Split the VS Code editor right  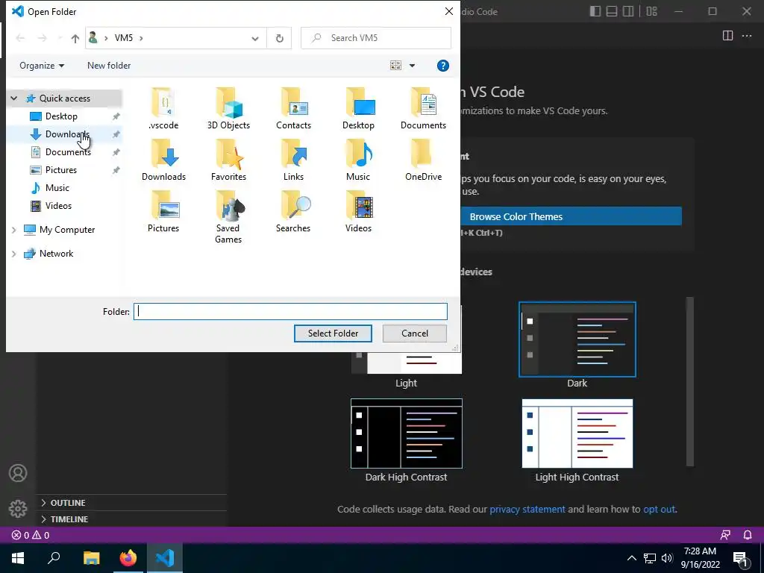727,36
